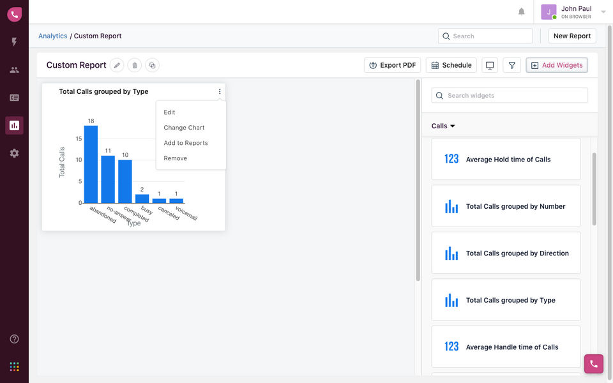
Task: Open the filter funnel icon
Action: 511,65
